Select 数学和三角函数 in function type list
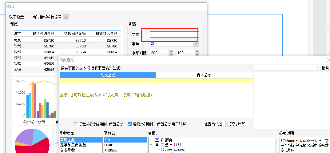This screenshot has width=330, height=153. click(x=81, y=145)
